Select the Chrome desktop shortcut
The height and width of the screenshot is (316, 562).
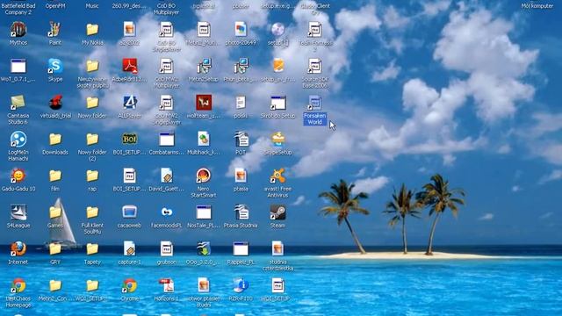(x=129, y=285)
